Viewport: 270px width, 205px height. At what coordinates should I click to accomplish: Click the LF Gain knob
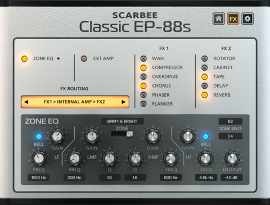pos(57,136)
